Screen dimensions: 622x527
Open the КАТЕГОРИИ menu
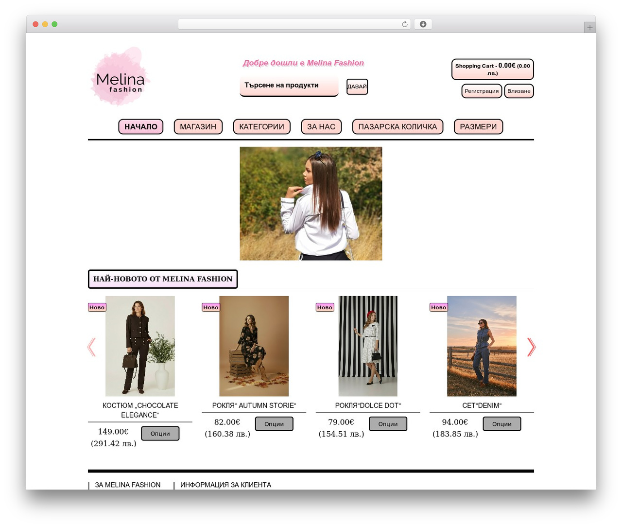point(262,127)
